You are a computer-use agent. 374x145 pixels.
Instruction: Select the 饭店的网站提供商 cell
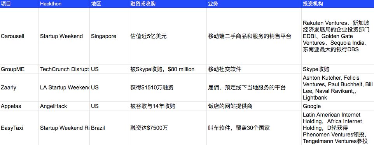[x=254, y=106]
